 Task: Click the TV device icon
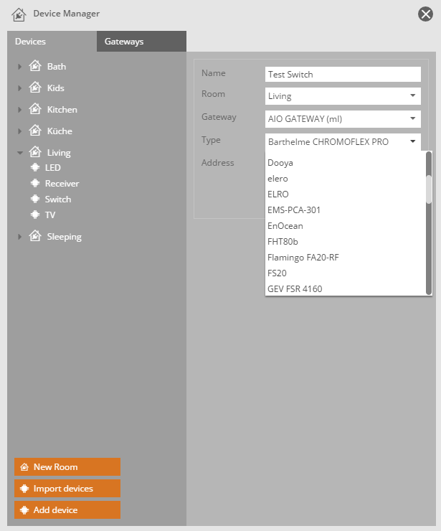(35, 215)
